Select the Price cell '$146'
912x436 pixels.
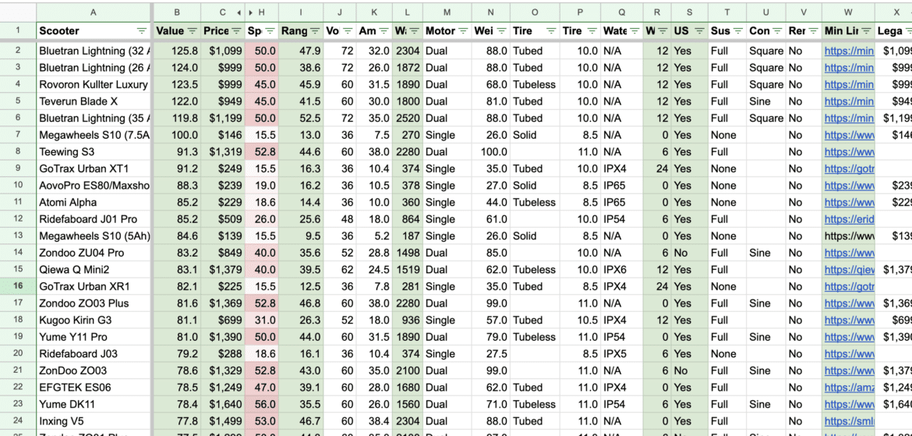pos(223,135)
